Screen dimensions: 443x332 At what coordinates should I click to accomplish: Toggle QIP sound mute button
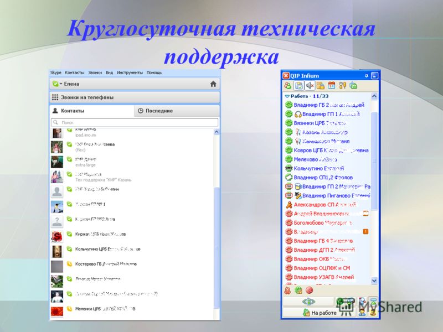click(x=310, y=85)
